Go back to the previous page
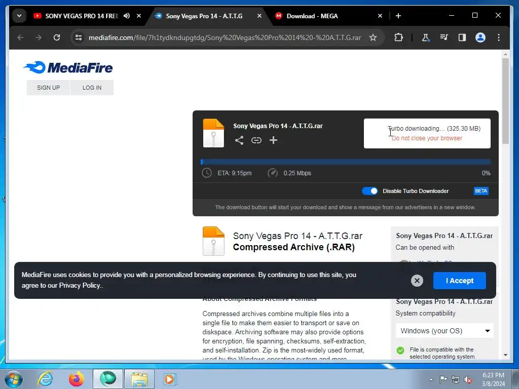This screenshot has width=519, height=389. pyautogui.click(x=20, y=37)
